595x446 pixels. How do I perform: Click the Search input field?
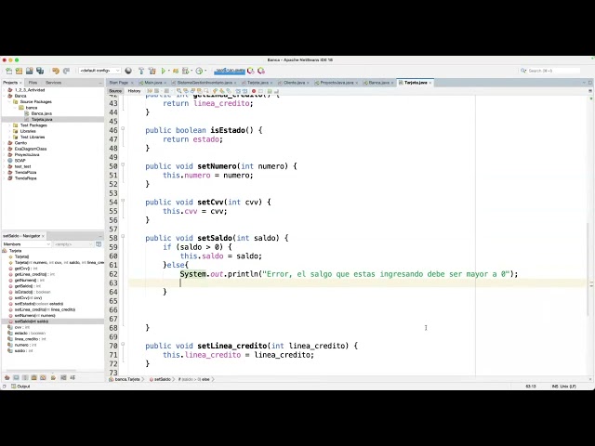[554, 71]
